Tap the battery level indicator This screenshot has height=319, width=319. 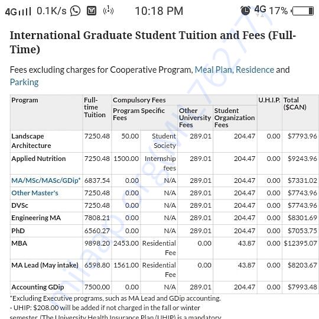tap(302, 11)
